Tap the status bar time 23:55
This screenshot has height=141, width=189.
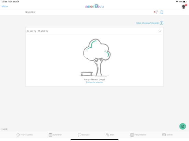[x=5, y=2]
